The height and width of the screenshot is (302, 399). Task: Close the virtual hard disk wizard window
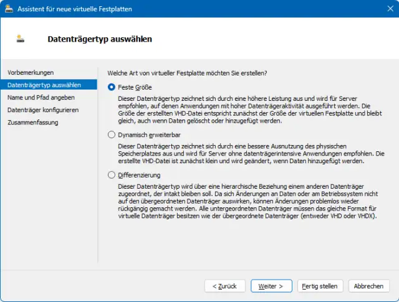point(385,9)
